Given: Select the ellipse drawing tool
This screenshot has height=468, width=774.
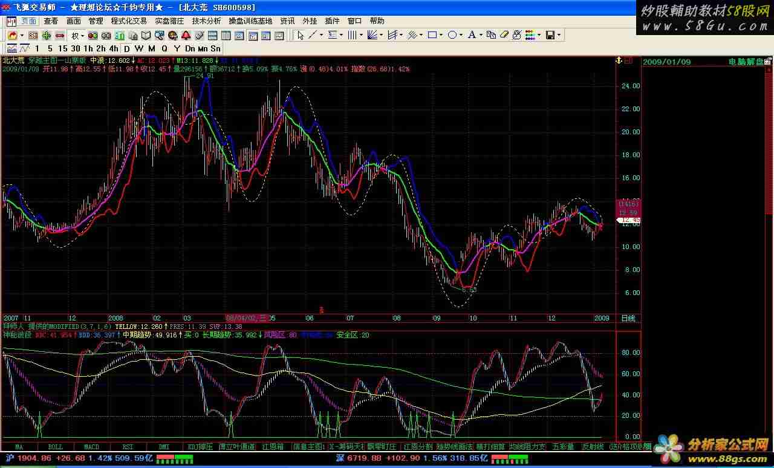Looking at the screenshot, I should 452,35.
